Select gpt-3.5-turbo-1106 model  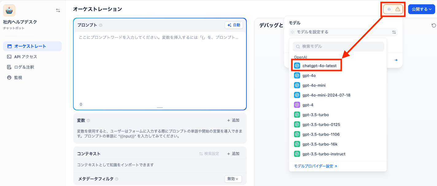(338, 134)
